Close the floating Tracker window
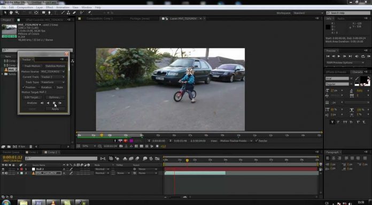 tap(66, 54)
